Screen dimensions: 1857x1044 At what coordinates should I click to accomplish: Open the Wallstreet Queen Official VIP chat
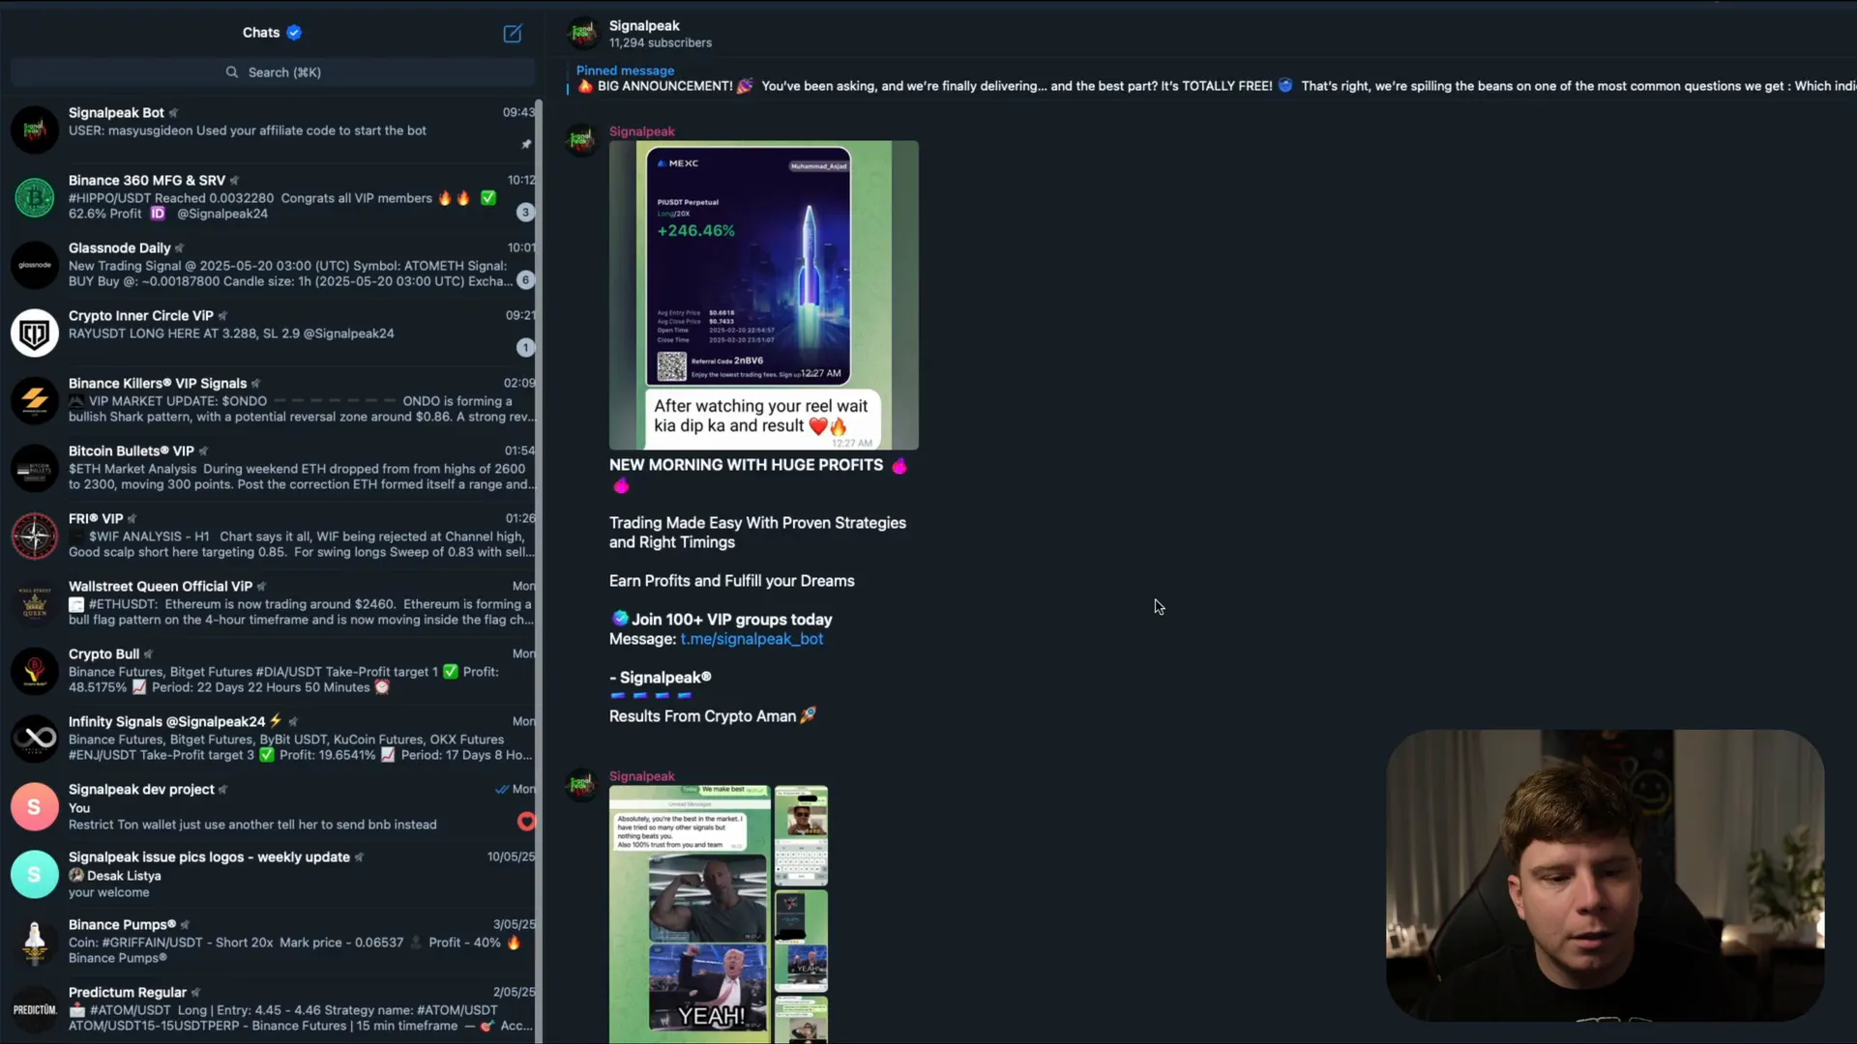click(273, 603)
